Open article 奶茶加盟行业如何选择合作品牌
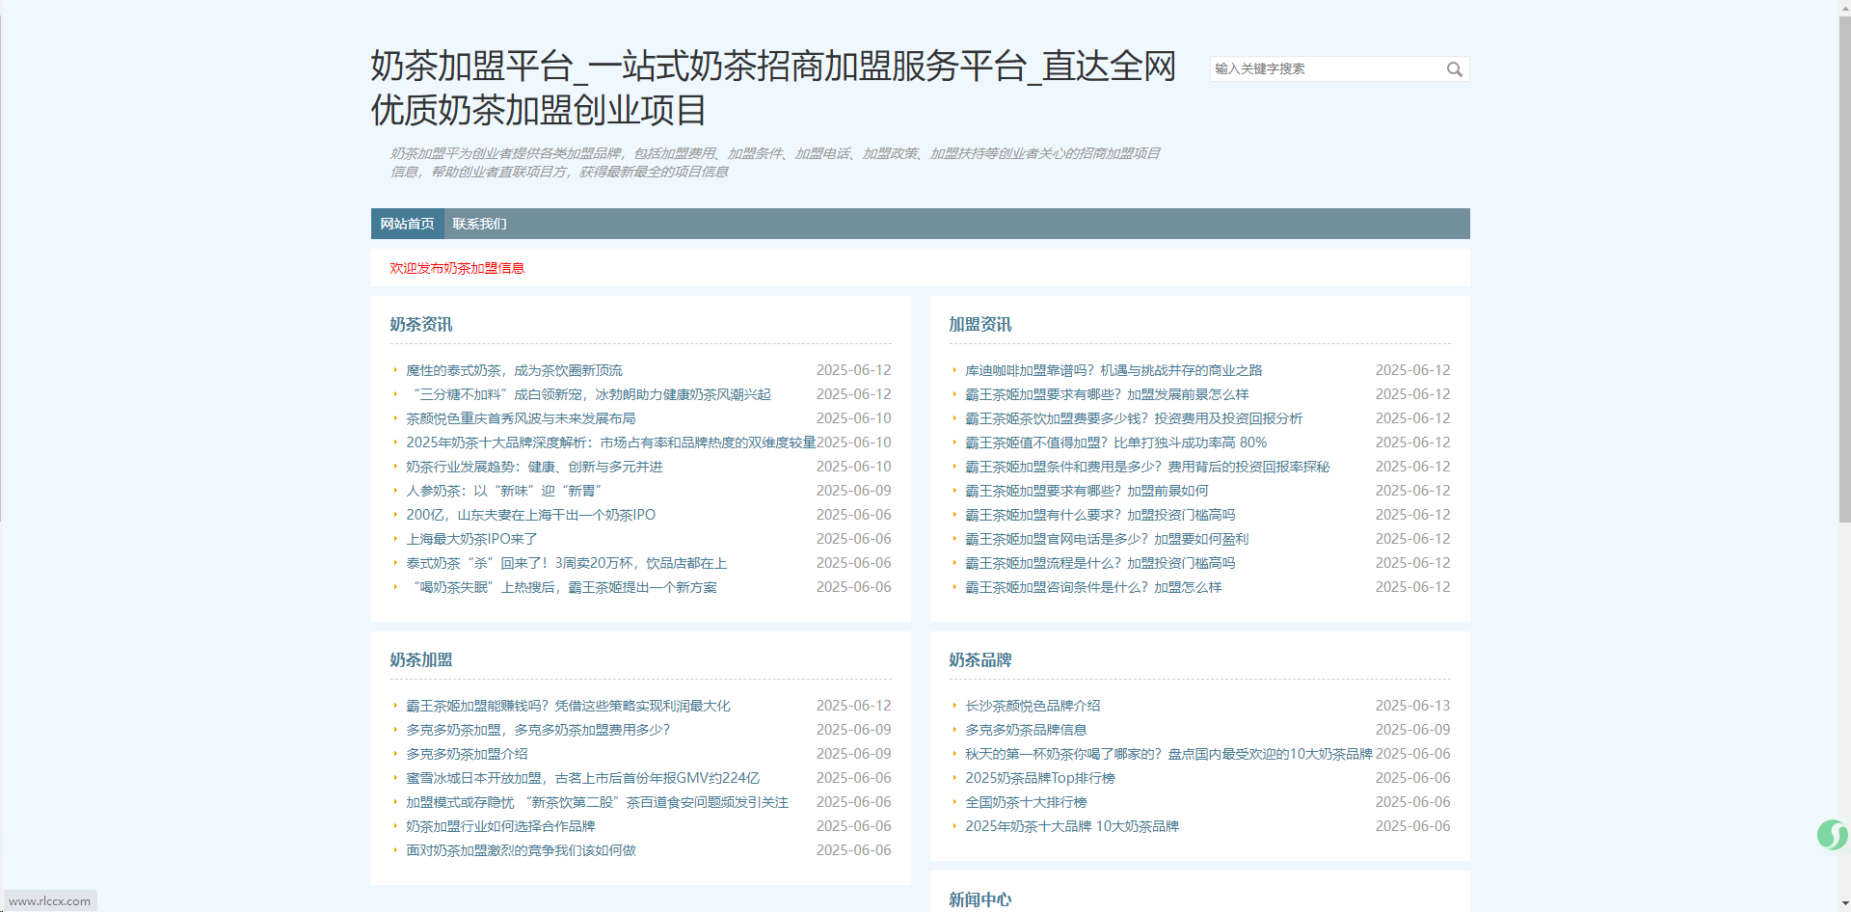This screenshot has width=1851, height=912. coord(500,826)
